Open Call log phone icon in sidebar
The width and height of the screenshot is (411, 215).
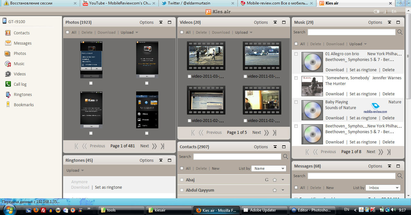(x=8, y=84)
